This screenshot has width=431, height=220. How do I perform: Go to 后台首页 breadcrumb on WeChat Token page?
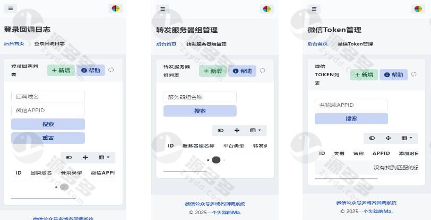tap(317, 44)
